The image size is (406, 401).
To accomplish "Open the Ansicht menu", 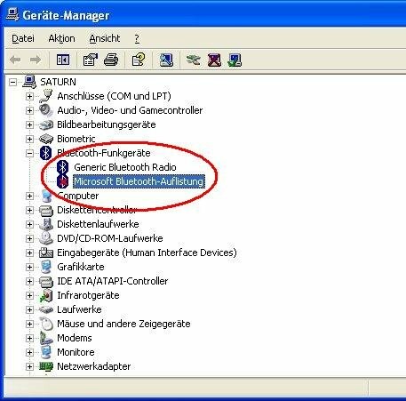I will 105,38.
